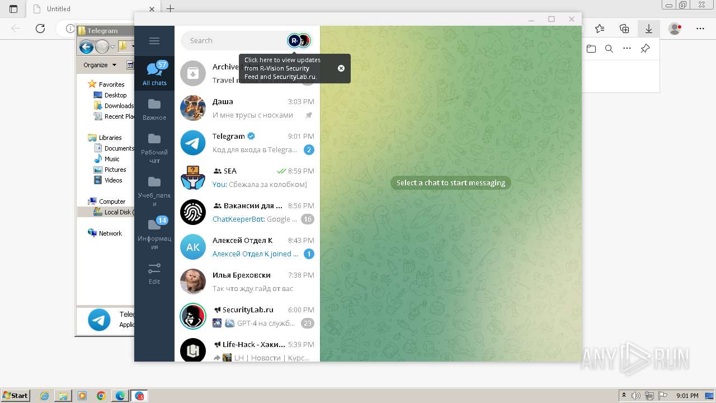
Task: Select the All chats folder
Action: tap(154, 73)
